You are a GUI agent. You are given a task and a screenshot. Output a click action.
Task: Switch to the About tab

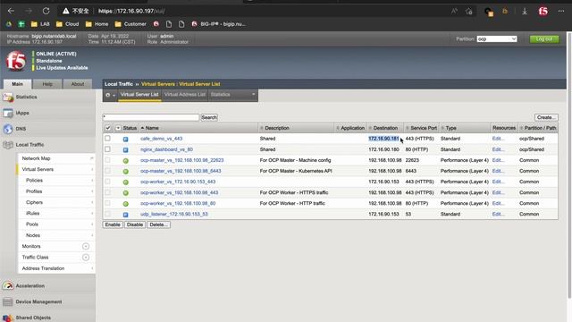pos(78,84)
